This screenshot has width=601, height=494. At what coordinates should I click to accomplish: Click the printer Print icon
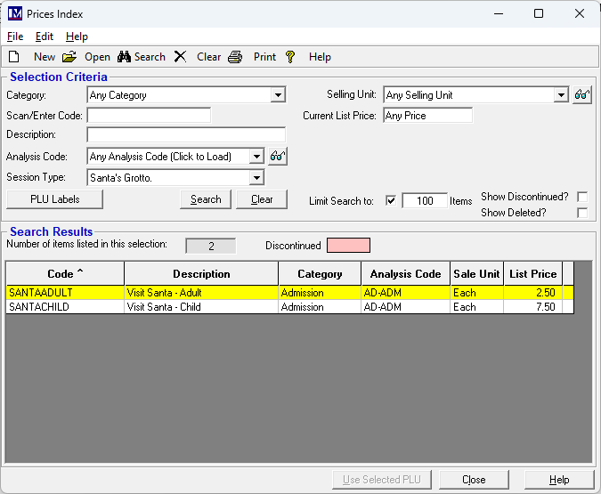click(235, 57)
